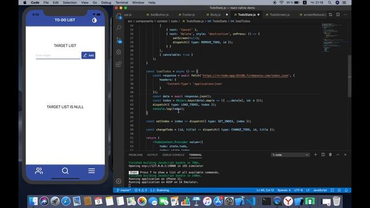
Task: Open the firebase URL link in the code
Action: 245,76
